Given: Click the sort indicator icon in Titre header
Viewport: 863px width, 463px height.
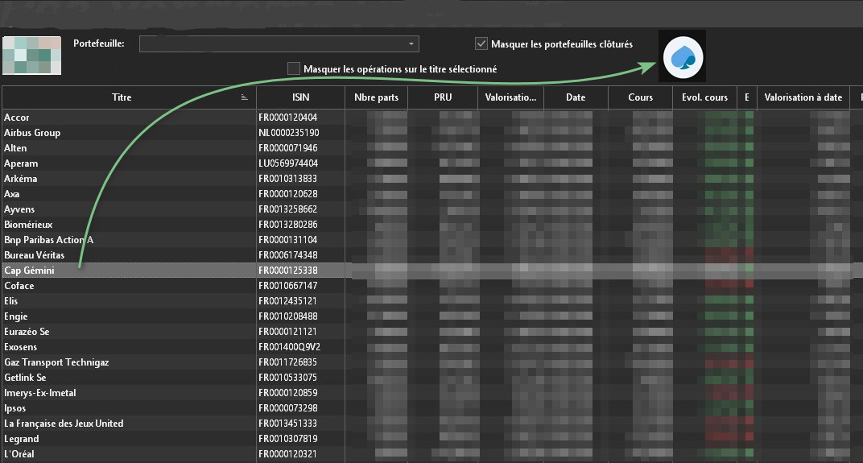Looking at the screenshot, I should tap(245, 97).
